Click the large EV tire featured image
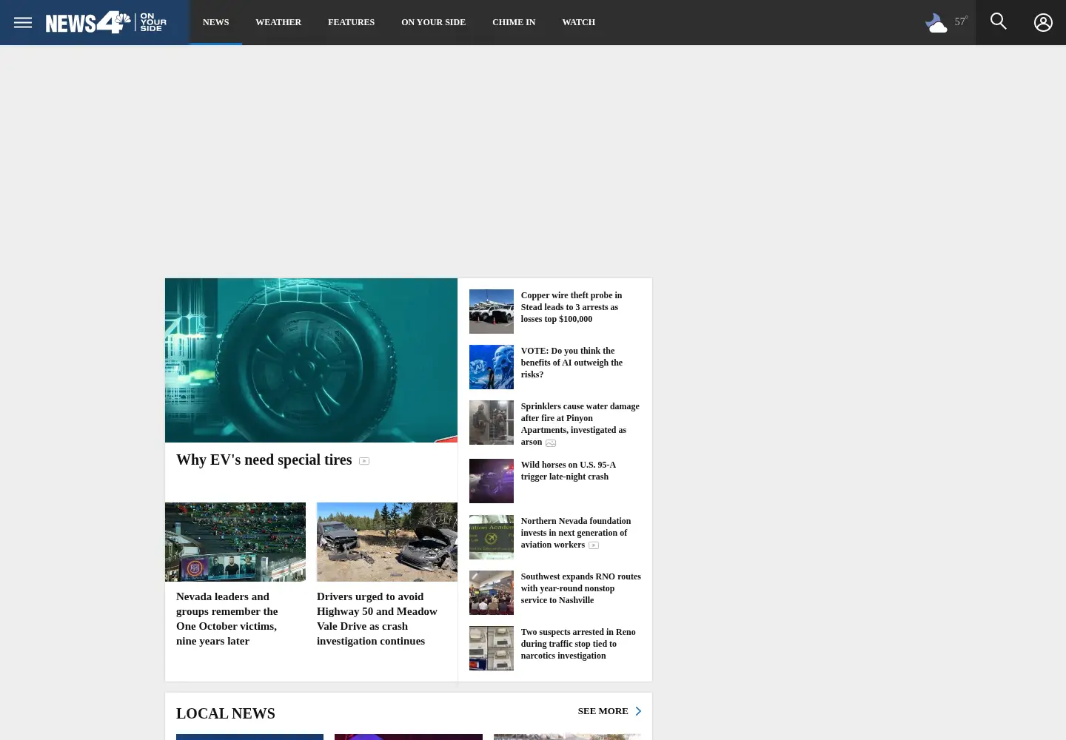Screen dimensions: 1066x740 [x=311, y=360]
